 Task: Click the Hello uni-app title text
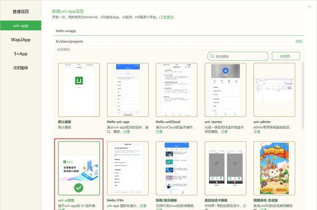click(118, 122)
